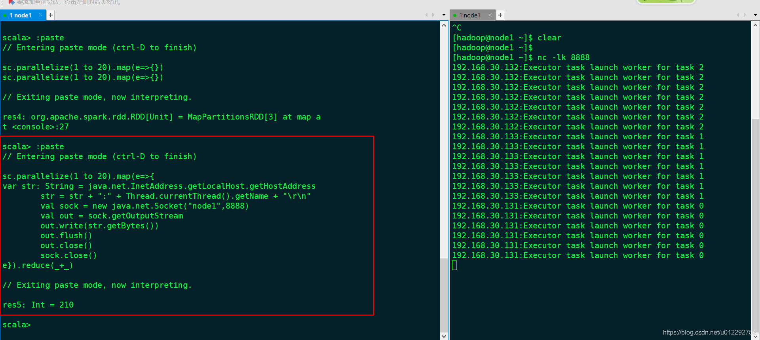Select the right pane's node1 tab
The width and height of the screenshot is (760, 340).
472,15
